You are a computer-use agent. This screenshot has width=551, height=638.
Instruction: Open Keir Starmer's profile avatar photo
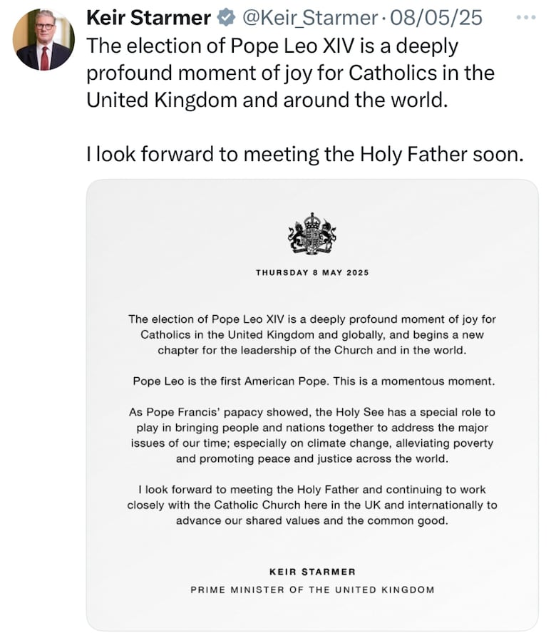coord(43,39)
